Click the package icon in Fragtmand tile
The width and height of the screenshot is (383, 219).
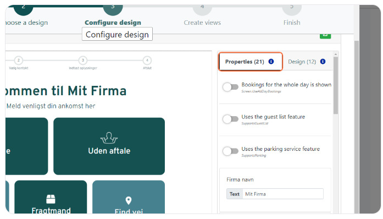tap(51, 199)
